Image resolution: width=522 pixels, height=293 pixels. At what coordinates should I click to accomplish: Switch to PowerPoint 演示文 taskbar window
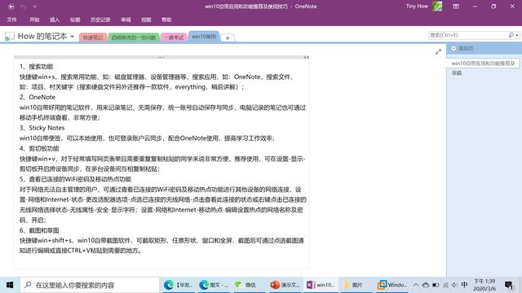[x=285, y=285]
